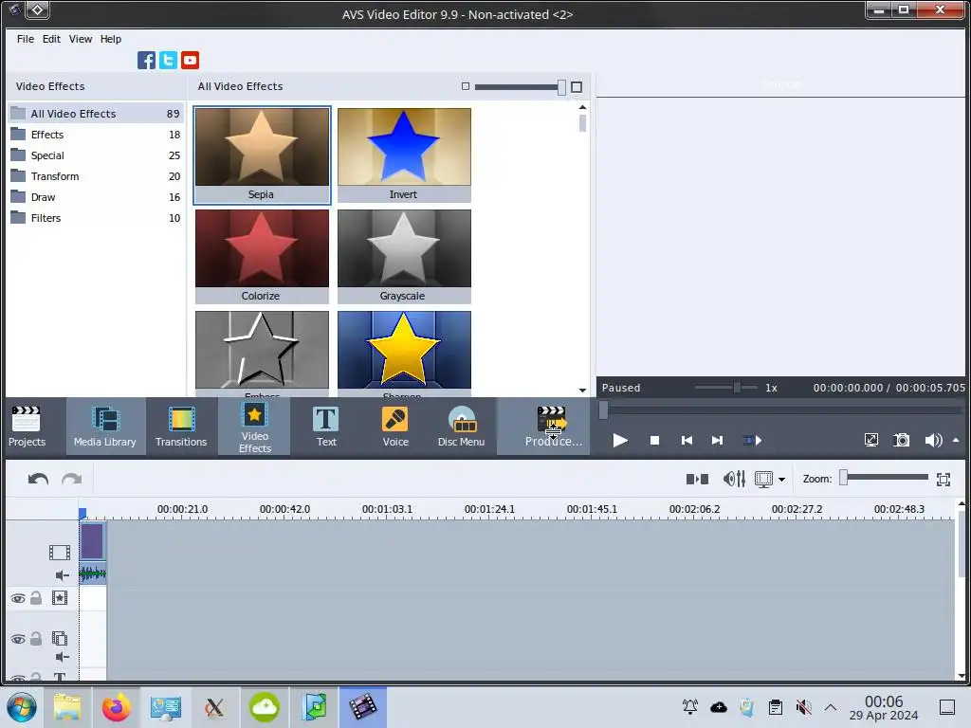
Task: Select the Draw category folder
Action: pyautogui.click(x=96, y=197)
